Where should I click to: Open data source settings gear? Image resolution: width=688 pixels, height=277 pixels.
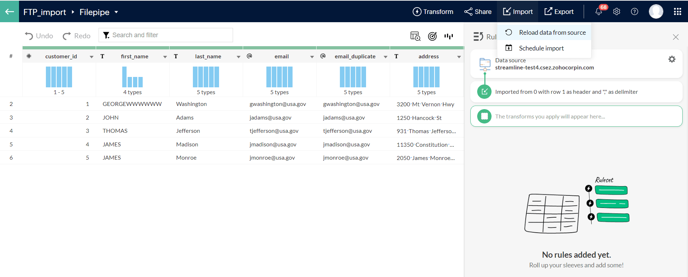tap(672, 59)
